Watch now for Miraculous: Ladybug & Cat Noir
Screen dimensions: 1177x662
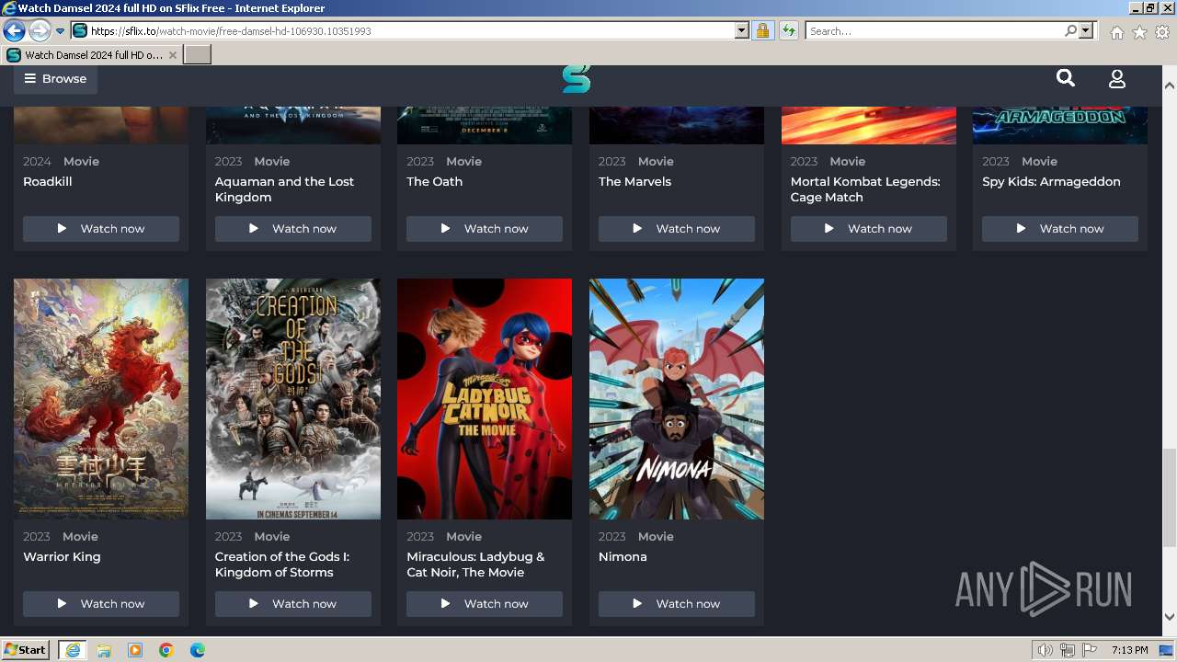[485, 603]
